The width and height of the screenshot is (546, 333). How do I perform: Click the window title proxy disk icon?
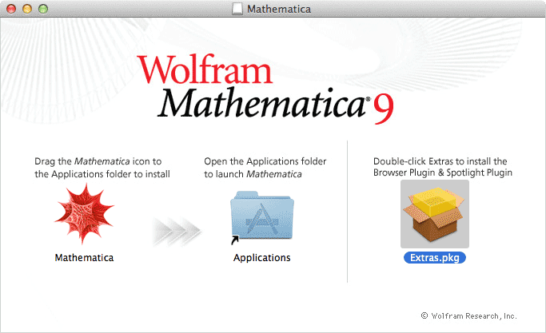click(x=237, y=9)
